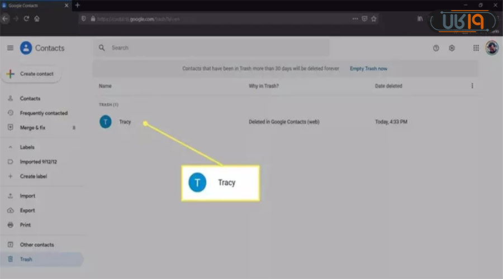Open the Trash section in sidebar
503x279 pixels.
click(26, 259)
